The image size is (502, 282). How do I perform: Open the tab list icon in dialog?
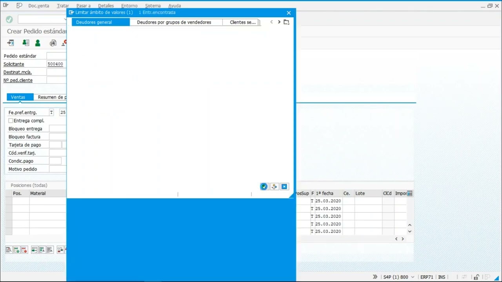(x=286, y=22)
